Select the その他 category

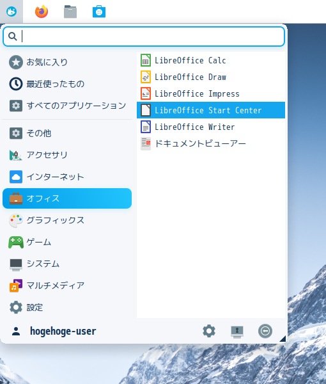click(67, 133)
